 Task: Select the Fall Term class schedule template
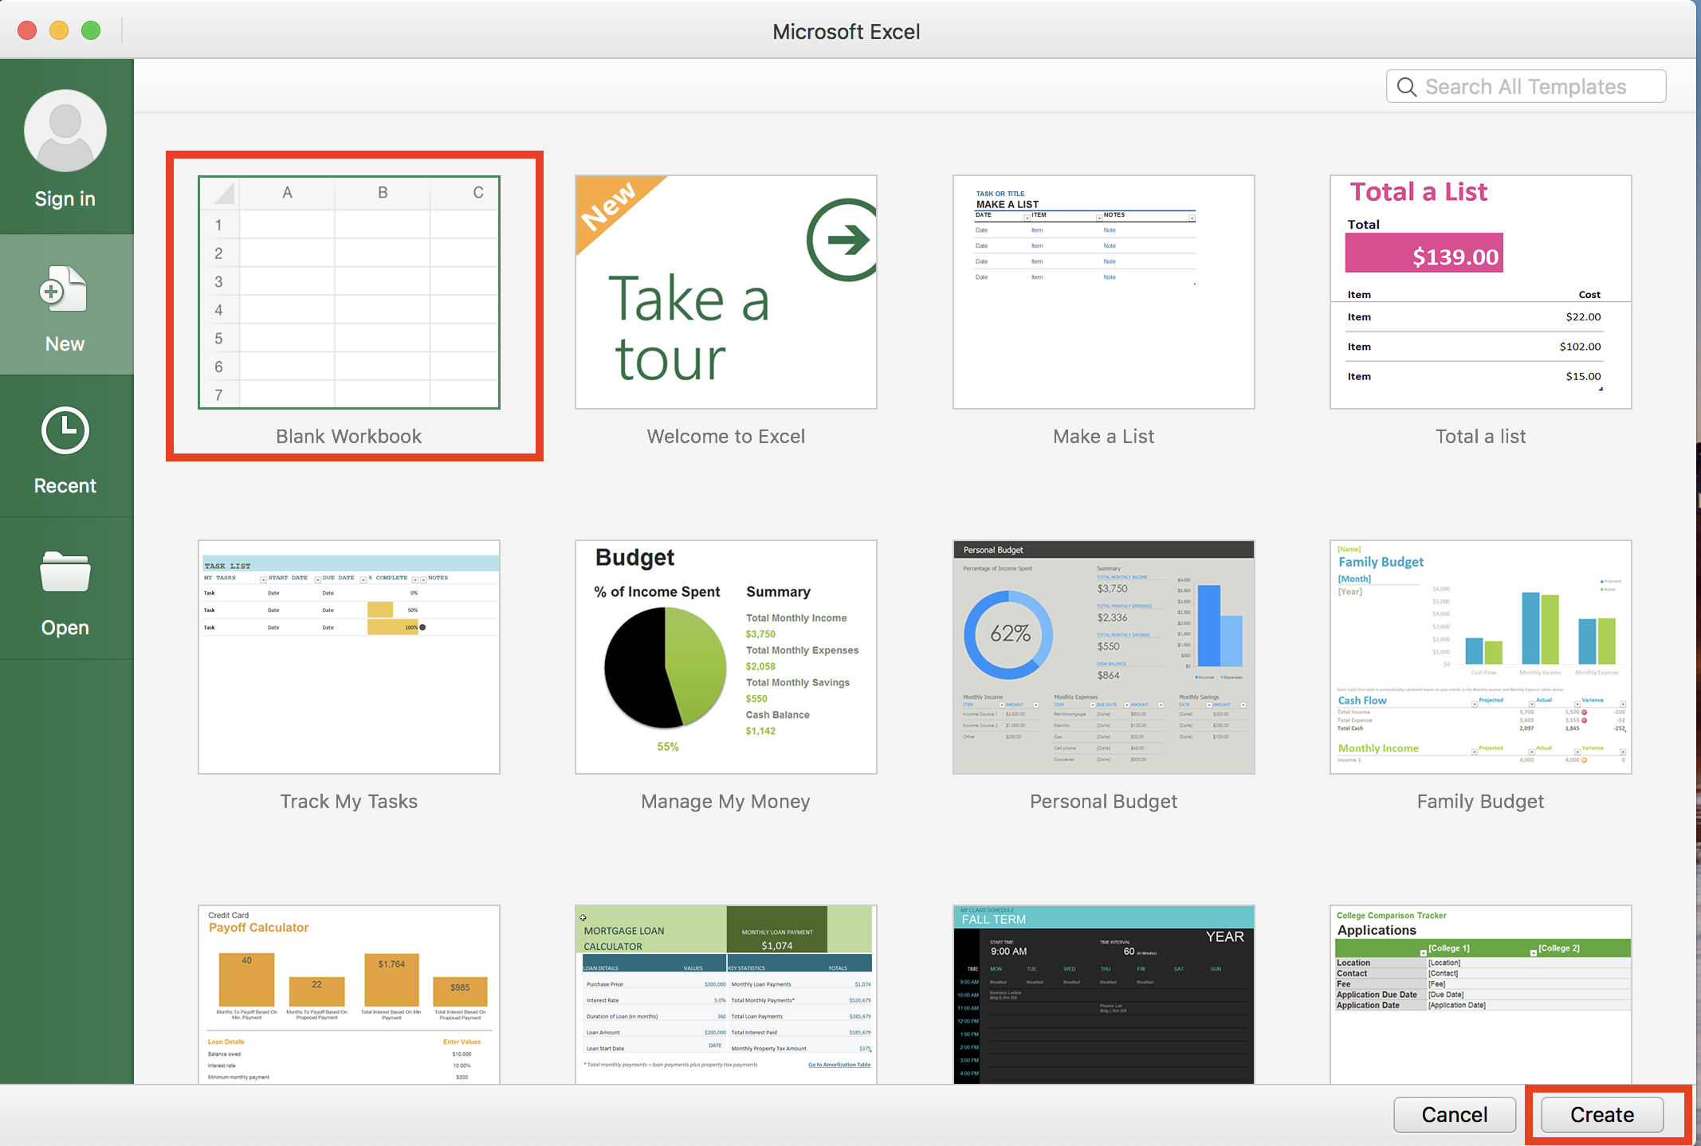(x=1104, y=995)
